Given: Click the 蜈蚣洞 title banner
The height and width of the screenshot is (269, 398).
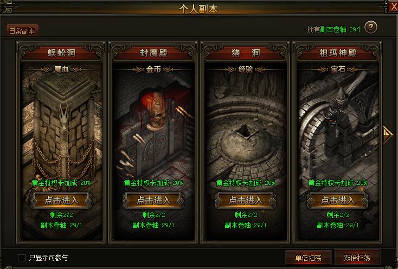Looking at the screenshot, I should click(61, 53).
